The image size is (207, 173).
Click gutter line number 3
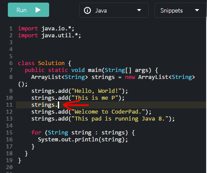(x=11, y=42)
